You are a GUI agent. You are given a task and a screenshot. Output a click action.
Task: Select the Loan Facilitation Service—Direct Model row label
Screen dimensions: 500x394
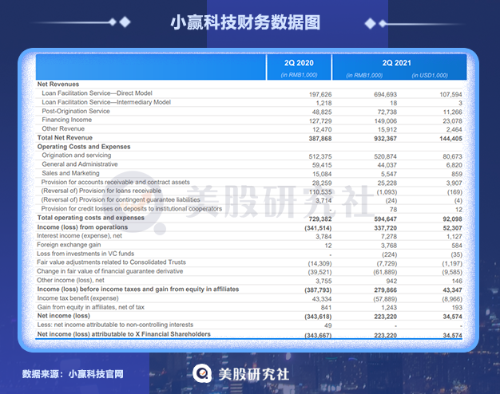pyautogui.click(x=97, y=93)
